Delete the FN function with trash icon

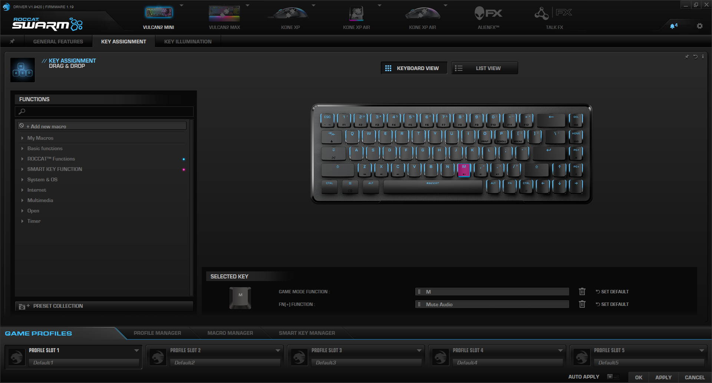coord(582,304)
